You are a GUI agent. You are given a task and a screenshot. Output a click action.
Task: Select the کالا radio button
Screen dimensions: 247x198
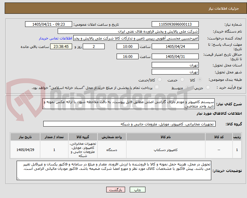(x=200, y=80)
